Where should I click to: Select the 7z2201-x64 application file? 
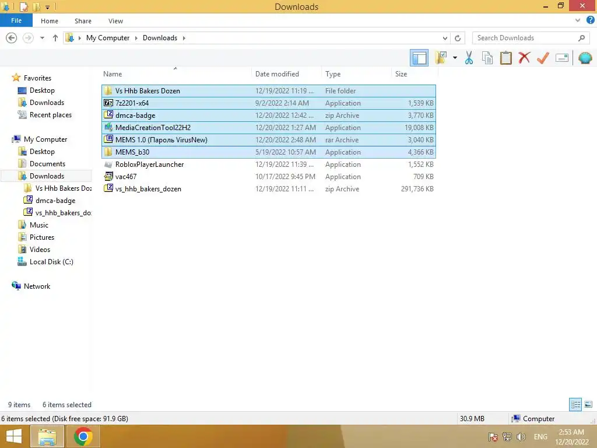(268, 103)
